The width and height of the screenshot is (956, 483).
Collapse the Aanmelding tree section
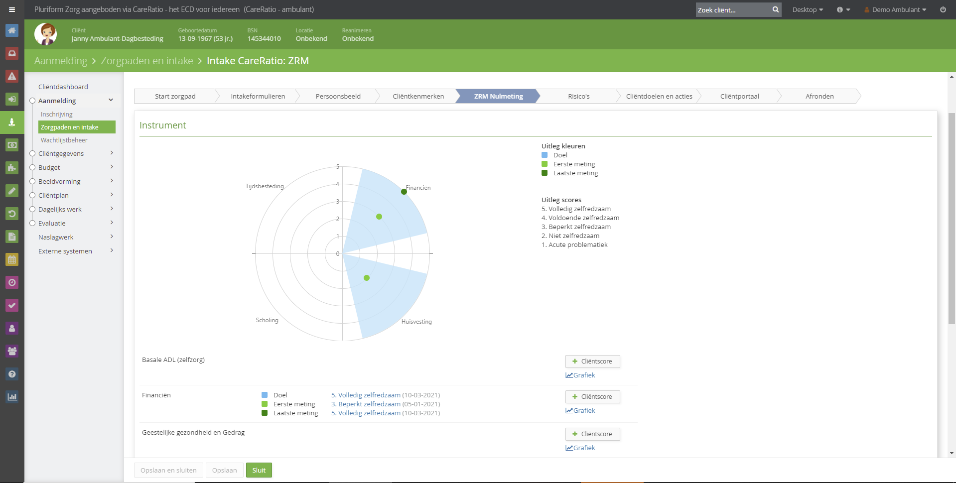click(x=111, y=100)
